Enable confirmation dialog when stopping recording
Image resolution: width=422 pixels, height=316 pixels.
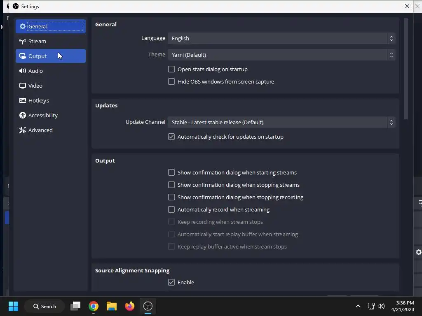[x=171, y=197]
